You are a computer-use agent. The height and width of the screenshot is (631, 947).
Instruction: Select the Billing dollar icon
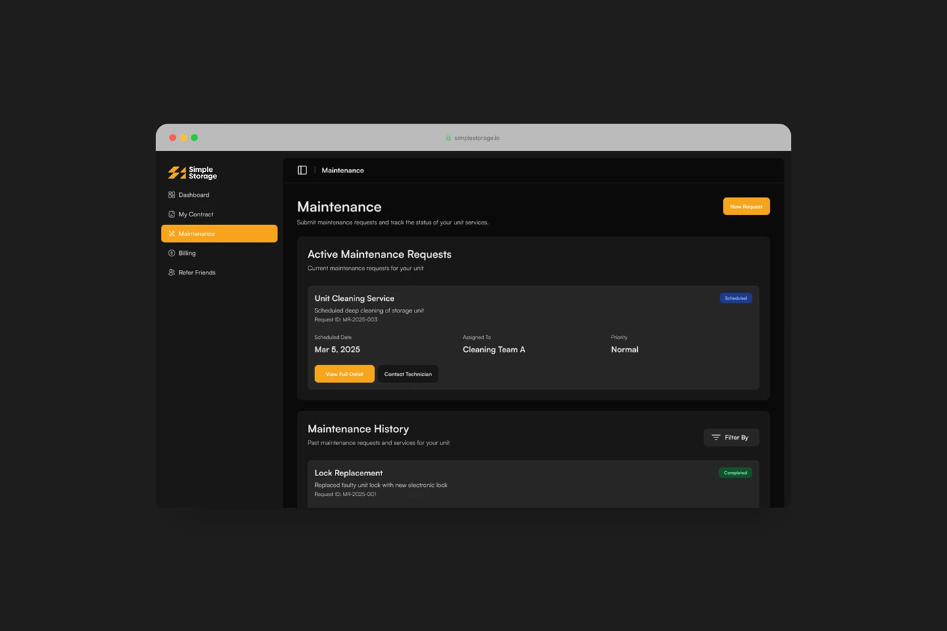coord(171,253)
